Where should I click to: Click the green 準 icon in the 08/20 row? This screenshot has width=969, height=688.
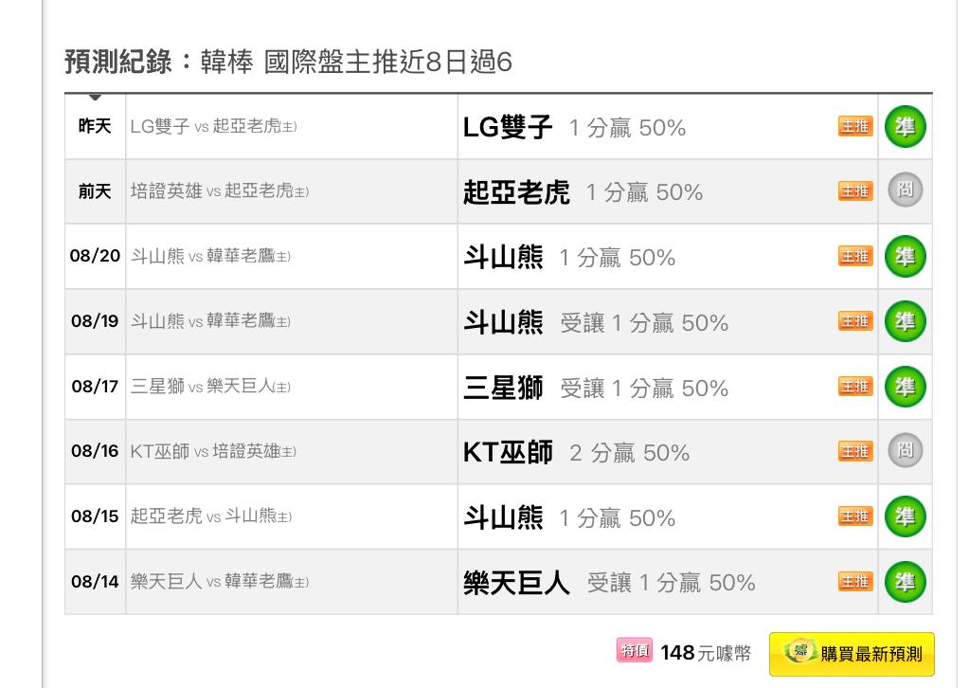(x=906, y=257)
